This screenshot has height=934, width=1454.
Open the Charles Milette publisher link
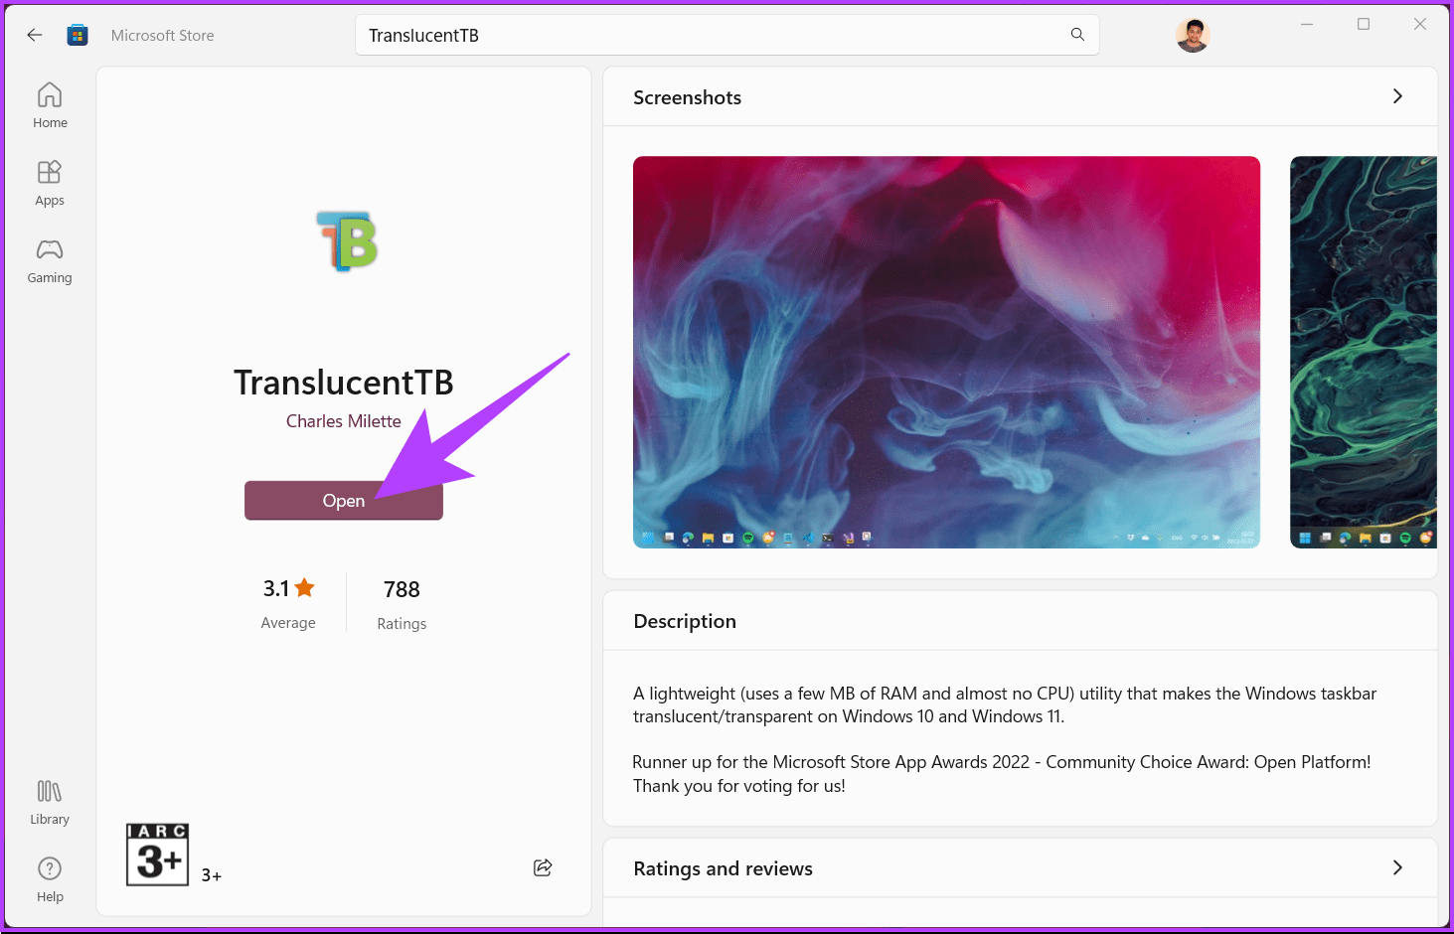pyautogui.click(x=344, y=421)
